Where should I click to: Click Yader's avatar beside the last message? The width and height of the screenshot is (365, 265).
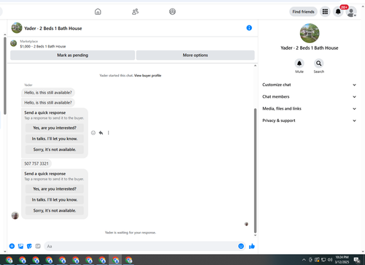(15, 215)
